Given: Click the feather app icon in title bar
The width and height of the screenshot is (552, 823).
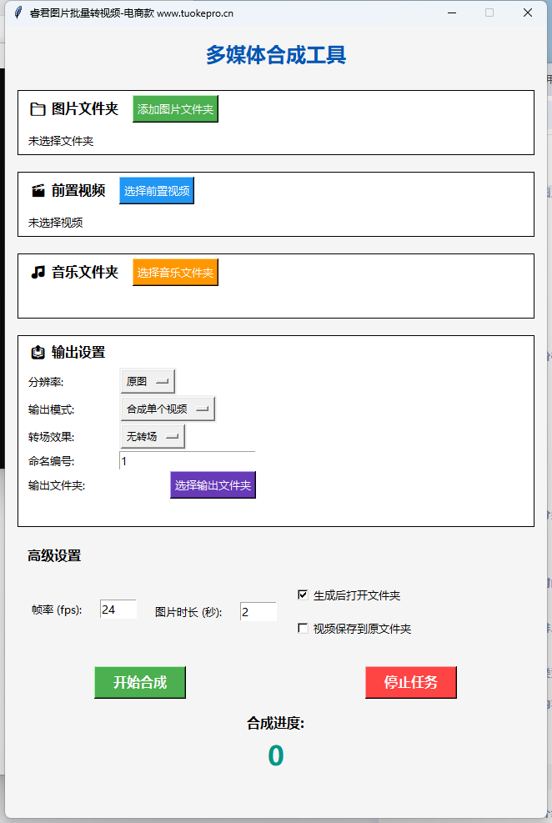Looking at the screenshot, I should pos(18,13).
